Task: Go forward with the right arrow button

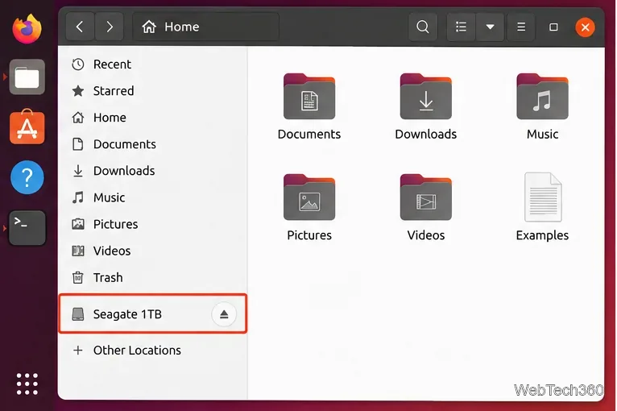Action: 110,27
